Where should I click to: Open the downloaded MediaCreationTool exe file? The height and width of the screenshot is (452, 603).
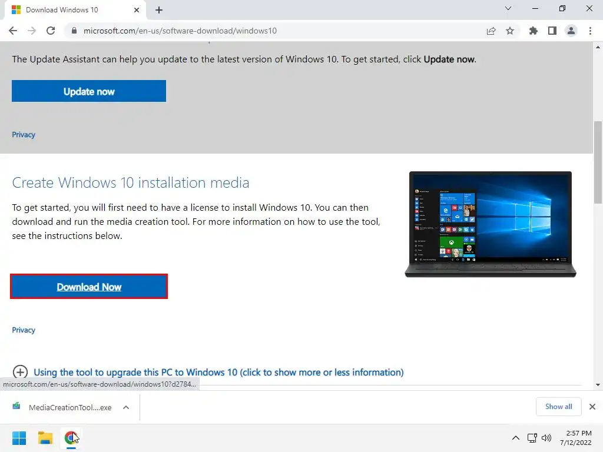pyautogui.click(x=61, y=407)
